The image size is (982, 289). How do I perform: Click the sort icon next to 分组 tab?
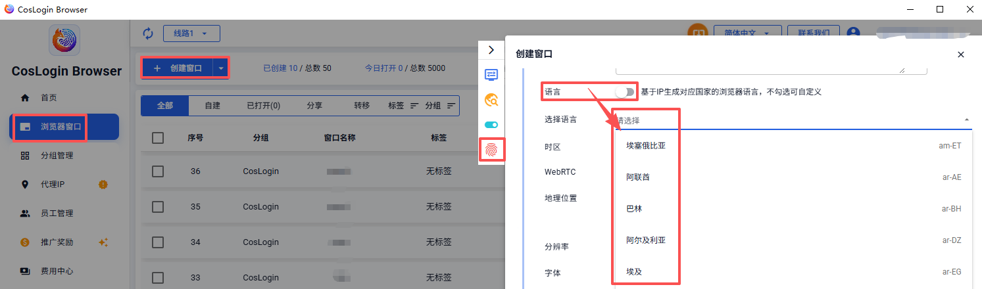[451, 106]
